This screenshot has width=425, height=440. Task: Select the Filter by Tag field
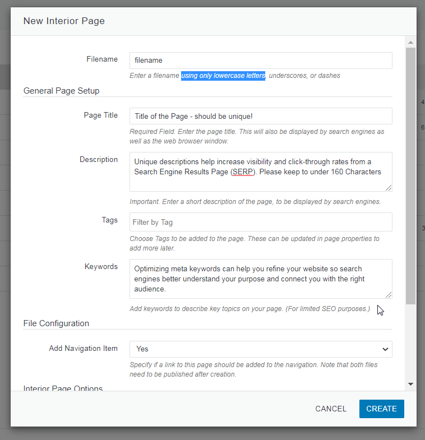pos(260,222)
